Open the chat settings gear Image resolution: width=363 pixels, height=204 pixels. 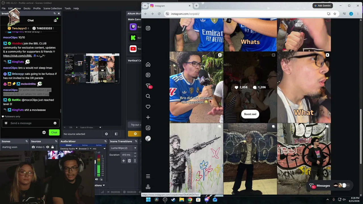pyautogui.click(x=44, y=132)
